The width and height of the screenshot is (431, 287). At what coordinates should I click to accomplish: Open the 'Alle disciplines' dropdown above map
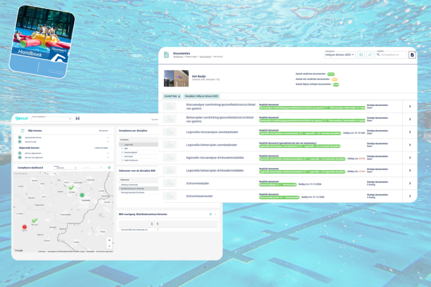click(35, 174)
